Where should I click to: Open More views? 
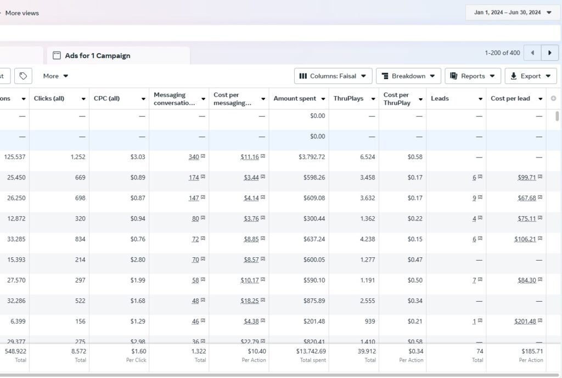point(22,13)
